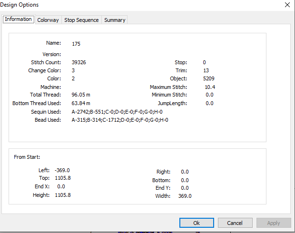Click the Object value 5209
Image resolution: width=295 pixels, height=233 pixels.
coord(209,78)
